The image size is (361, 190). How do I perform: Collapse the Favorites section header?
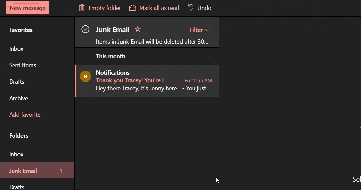click(x=21, y=30)
